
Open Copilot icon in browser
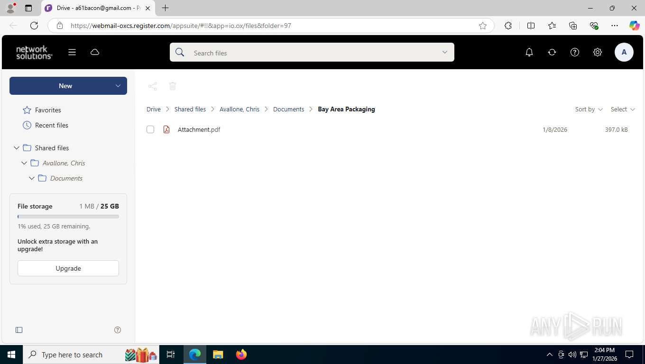tap(635, 26)
